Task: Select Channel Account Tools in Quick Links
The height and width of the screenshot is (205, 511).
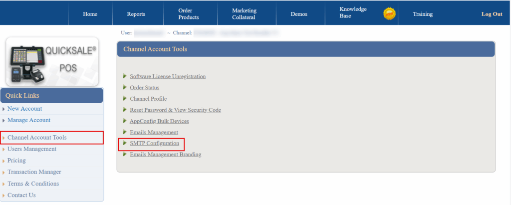Action: point(37,138)
